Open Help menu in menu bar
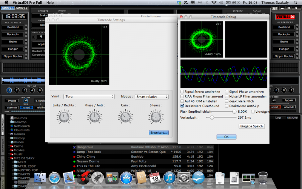 pyautogui.click(x=50, y=3)
